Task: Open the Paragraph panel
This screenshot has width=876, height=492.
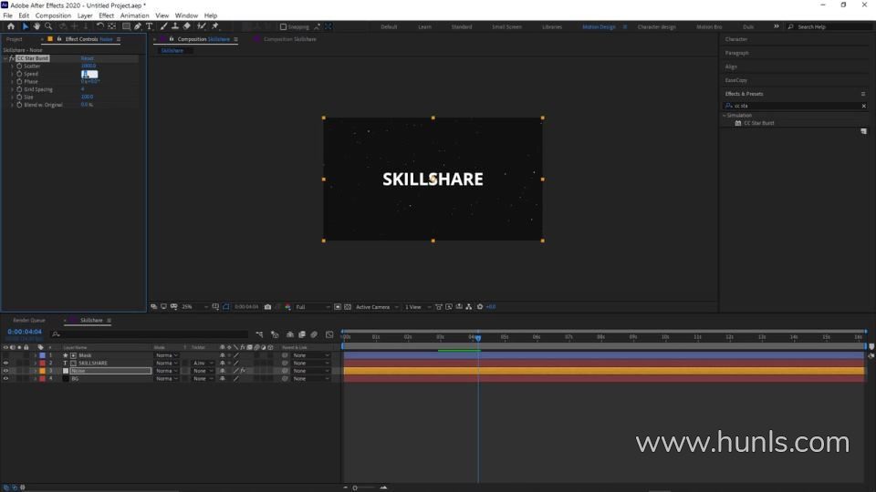Action: click(x=737, y=53)
